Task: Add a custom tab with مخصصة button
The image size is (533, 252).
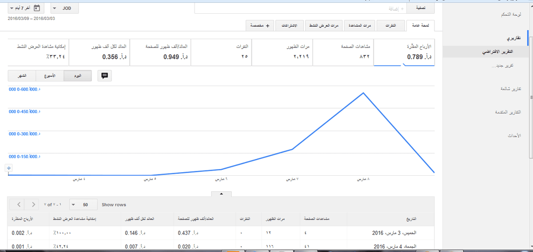Action: 261,26
